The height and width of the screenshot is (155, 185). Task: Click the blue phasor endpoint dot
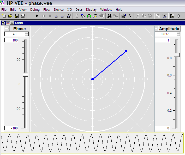pos(126,51)
